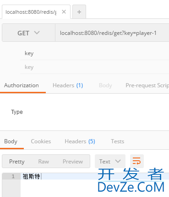Open the Text format dropdown
Screen dimensions: 169x197
click(110, 161)
